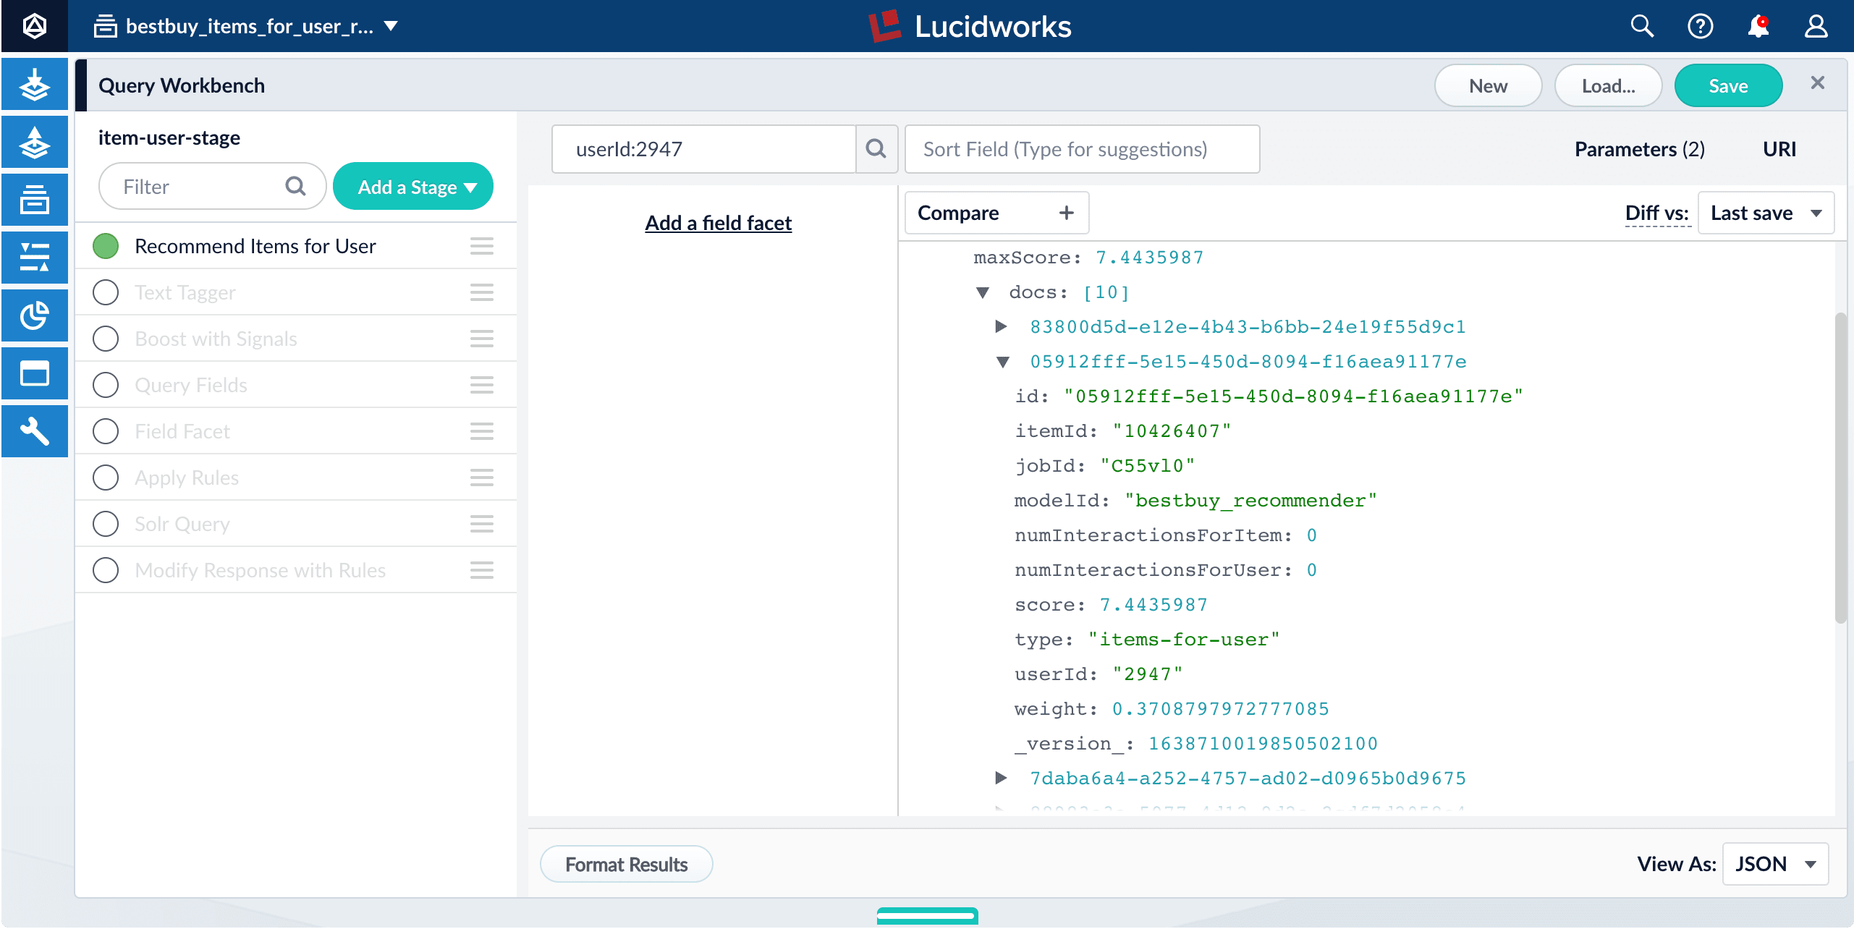Open the Index Pipelines panel icon
The image size is (1854, 929).
(34, 84)
